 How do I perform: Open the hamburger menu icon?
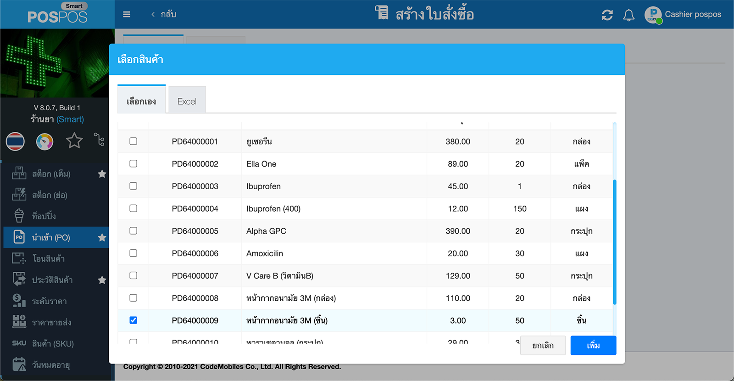pos(127,15)
